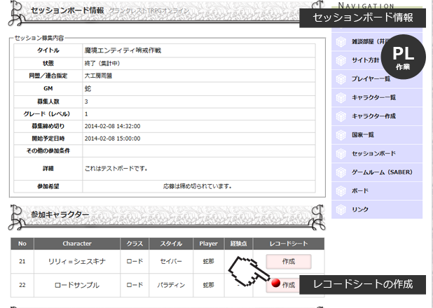Click the cube icon next to ボード
433x308 pixels.
click(x=341, y=190)
